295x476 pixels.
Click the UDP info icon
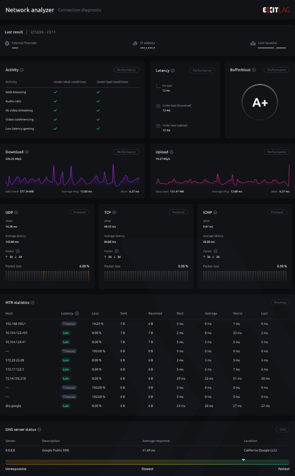(x=16, y=212)
